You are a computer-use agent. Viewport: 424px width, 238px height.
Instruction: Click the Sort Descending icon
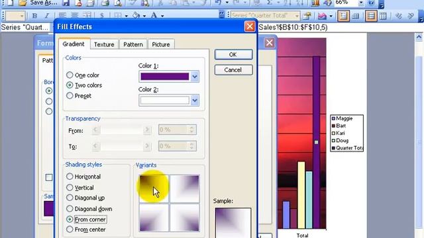click(x=299, y=3)
